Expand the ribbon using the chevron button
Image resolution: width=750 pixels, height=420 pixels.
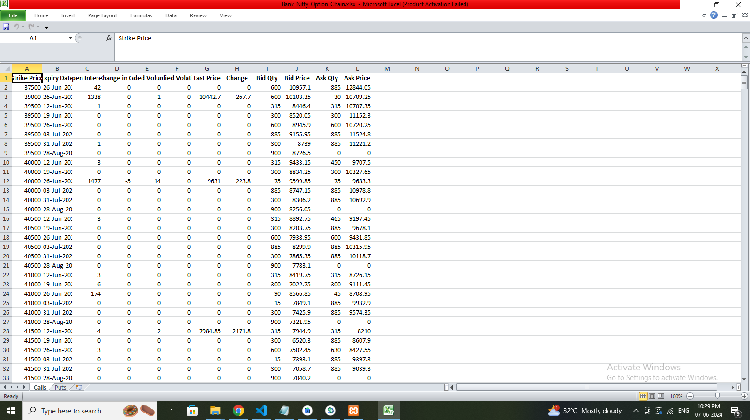tap(704, 15)
